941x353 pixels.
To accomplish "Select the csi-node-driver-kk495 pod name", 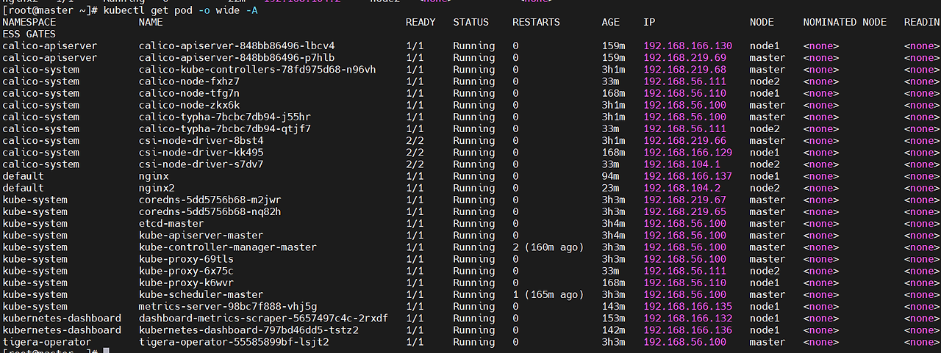I will point(201,153).
